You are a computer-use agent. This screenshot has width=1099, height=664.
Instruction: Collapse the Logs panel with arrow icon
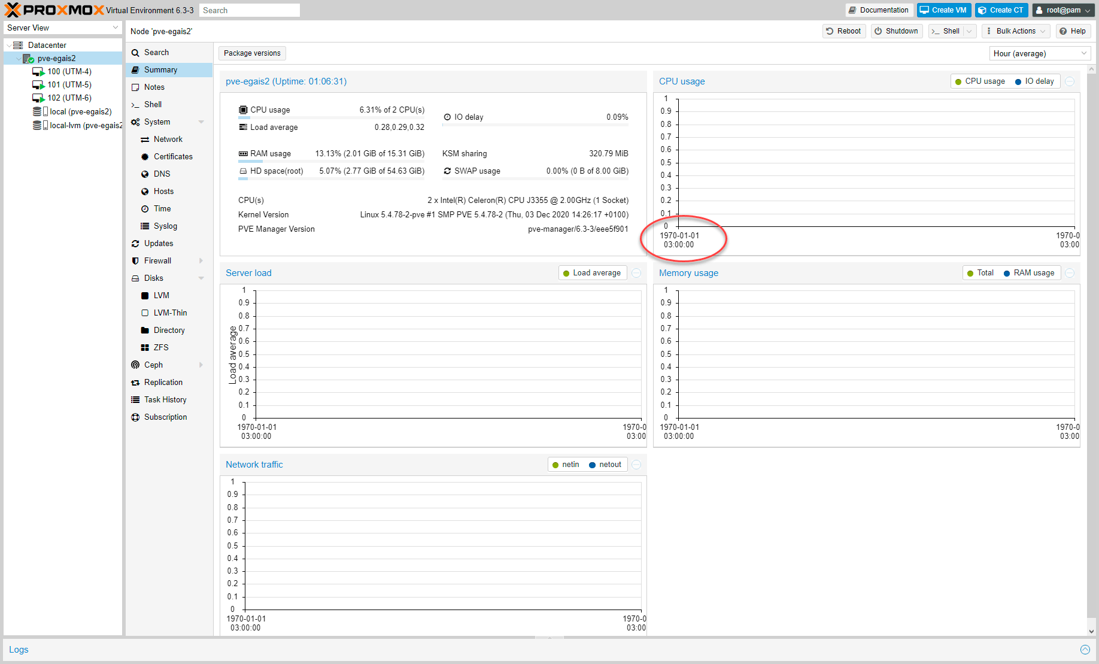point(1085,650)
